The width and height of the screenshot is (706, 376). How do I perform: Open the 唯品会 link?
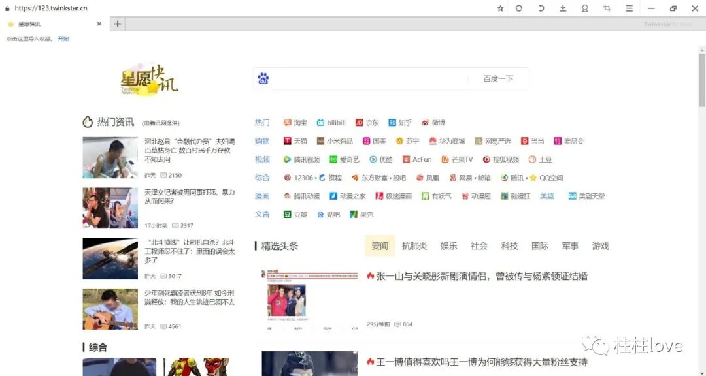pyautogui.click(x=569, y=141)
